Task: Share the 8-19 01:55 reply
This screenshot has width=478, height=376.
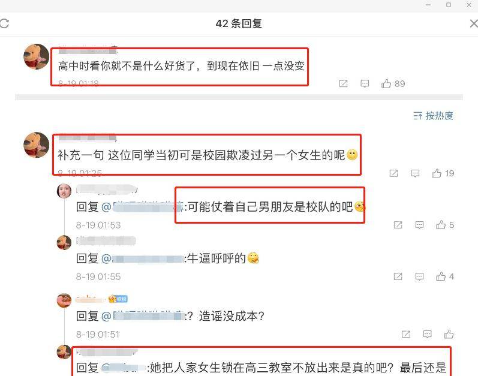Action: pyautogui.click(x=398, y=276)
